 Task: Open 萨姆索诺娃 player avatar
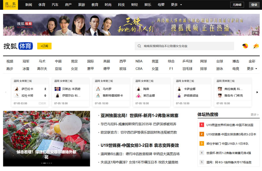pyautogui.click(x=179, y=96)
